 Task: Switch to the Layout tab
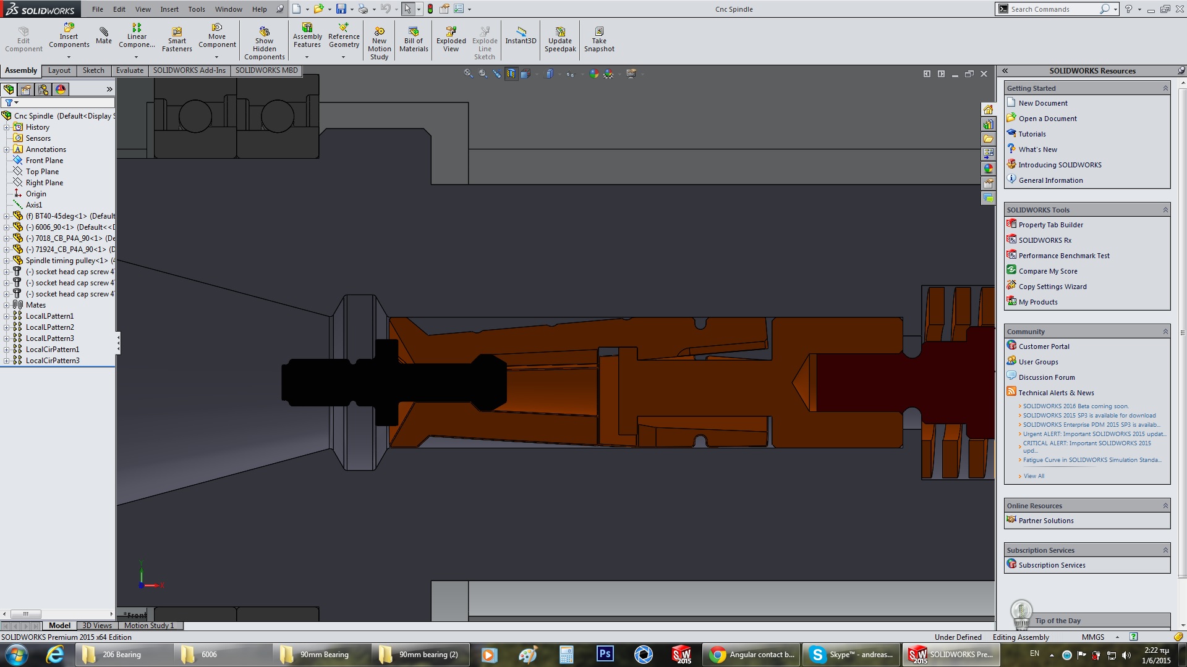point(59,69)
